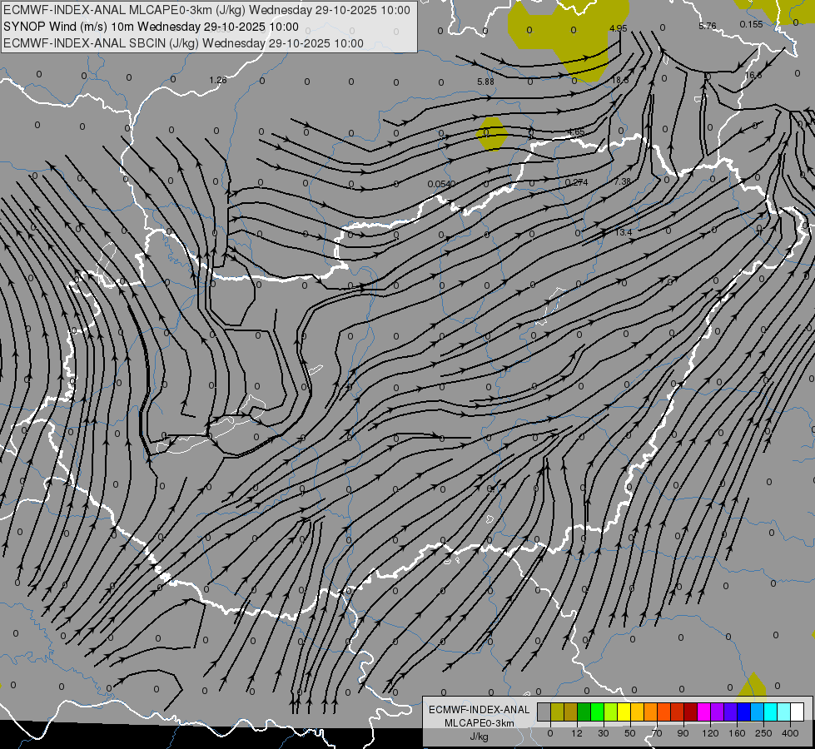This screenshot has height=749, width=815.
Task: Pick the dark gold legend swatch
Action: tap(571, 712)
